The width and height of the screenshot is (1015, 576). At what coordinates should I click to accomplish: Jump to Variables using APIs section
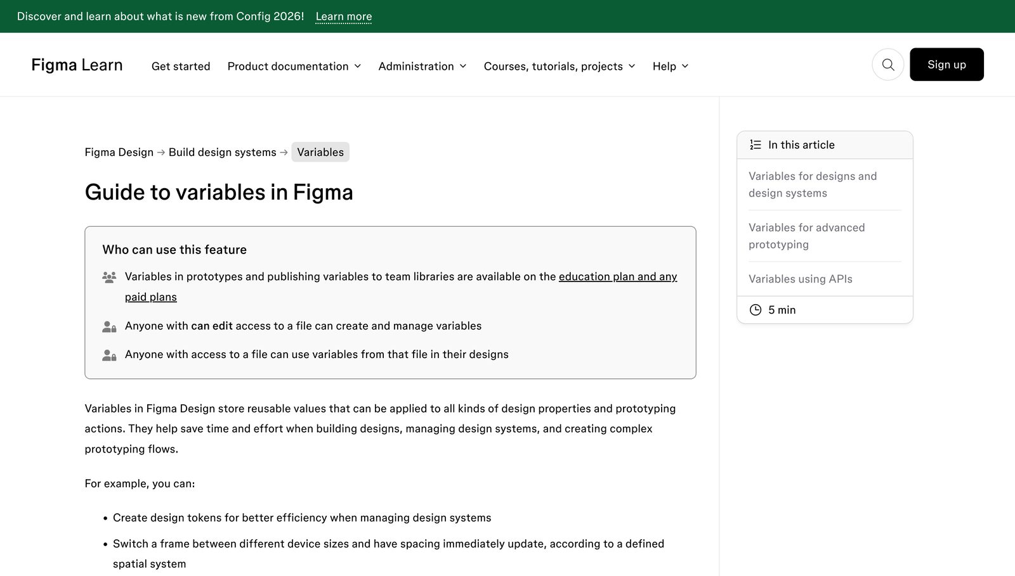[801, 279]
